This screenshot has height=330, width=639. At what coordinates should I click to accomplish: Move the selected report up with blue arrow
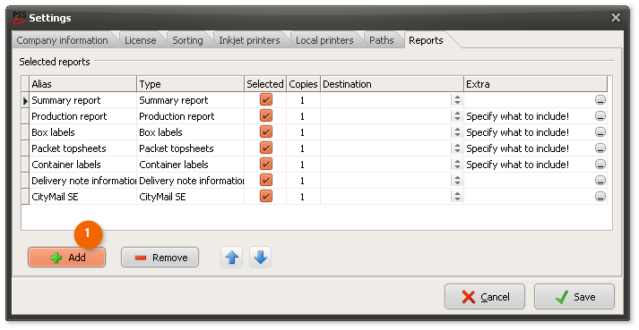[x=231, y=258]
